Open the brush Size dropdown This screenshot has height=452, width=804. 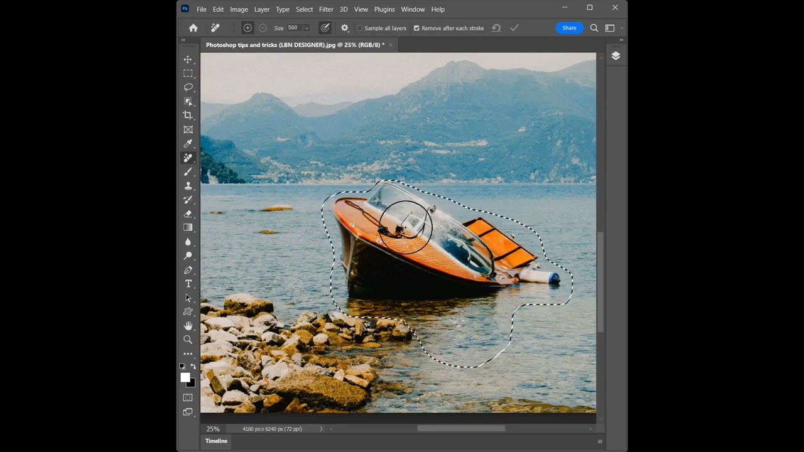tap(307, 28)
